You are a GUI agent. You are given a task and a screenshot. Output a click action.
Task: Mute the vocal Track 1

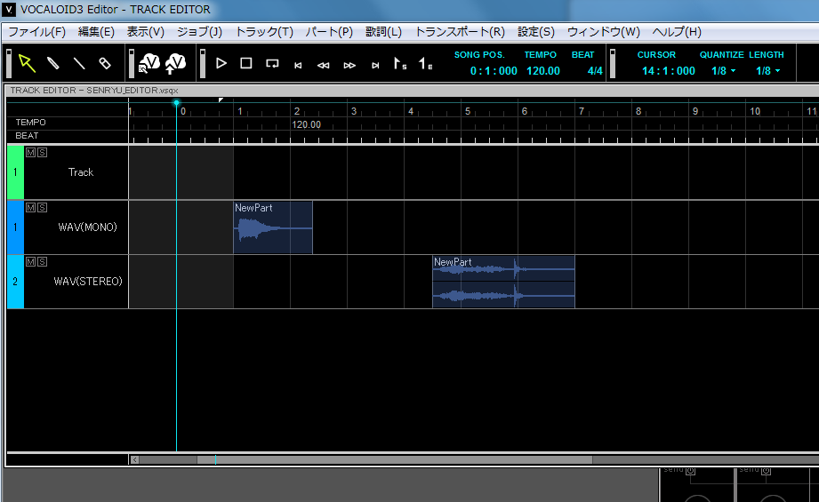click(31, 152)
